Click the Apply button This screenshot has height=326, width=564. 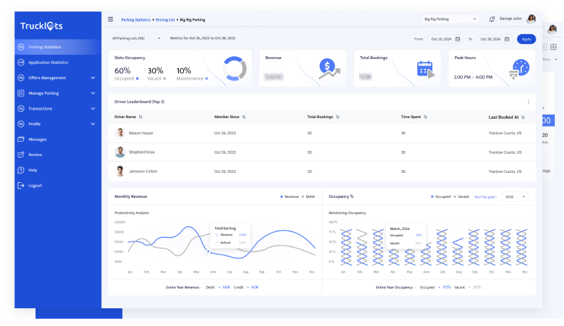pyautogui.click(x=526, y=39)
